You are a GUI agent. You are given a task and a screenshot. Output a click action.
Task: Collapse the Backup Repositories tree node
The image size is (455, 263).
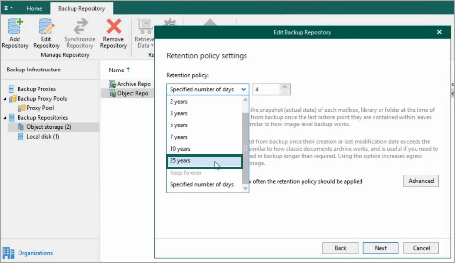coord(5,118)
